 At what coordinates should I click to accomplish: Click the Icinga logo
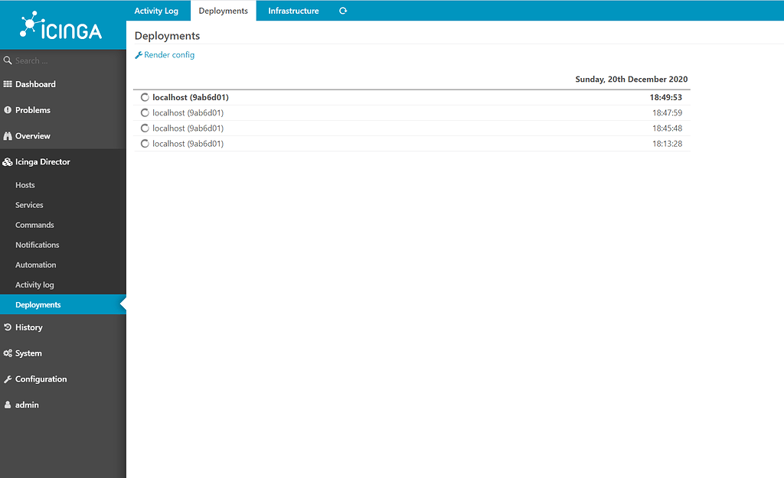pos(61,25)
